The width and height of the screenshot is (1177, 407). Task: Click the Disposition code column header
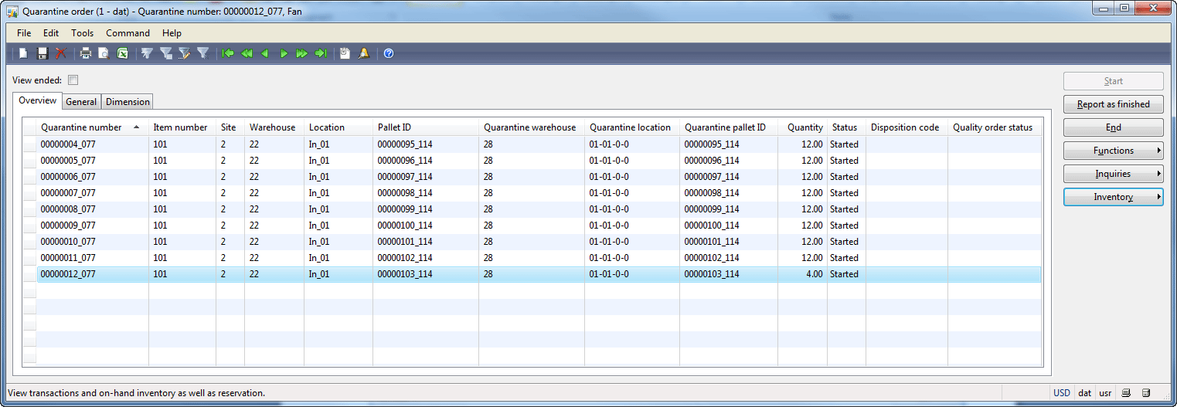[x=907, y=127]
